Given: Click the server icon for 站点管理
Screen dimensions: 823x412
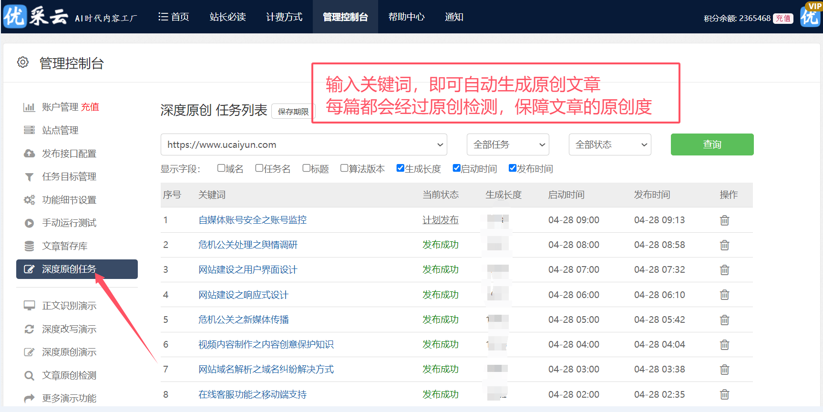Looking at the screenshot, I should tap(29, 130).
